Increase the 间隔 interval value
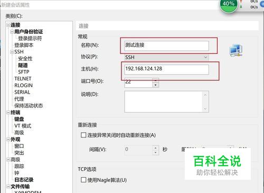The image size is (264, 193). [x=156, y=148]
